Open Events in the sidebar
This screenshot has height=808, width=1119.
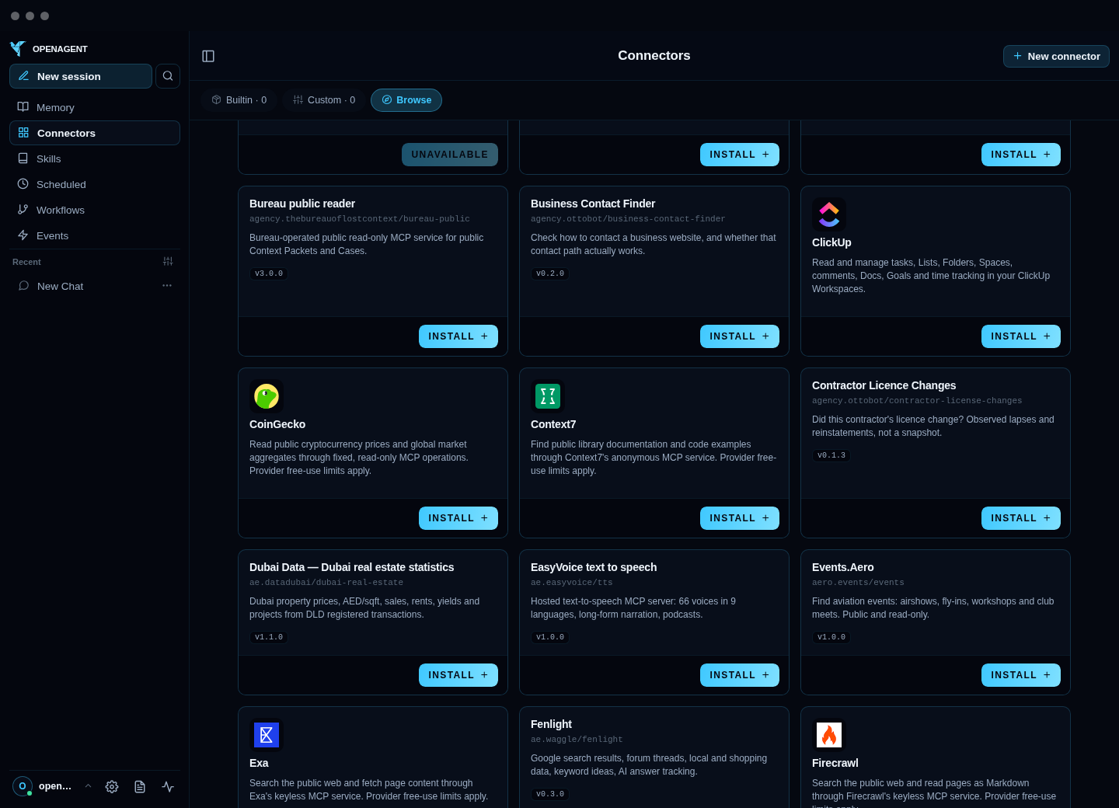(95, 235)
